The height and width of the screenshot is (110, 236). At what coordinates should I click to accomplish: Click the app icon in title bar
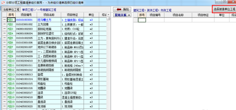click(3, 3)
